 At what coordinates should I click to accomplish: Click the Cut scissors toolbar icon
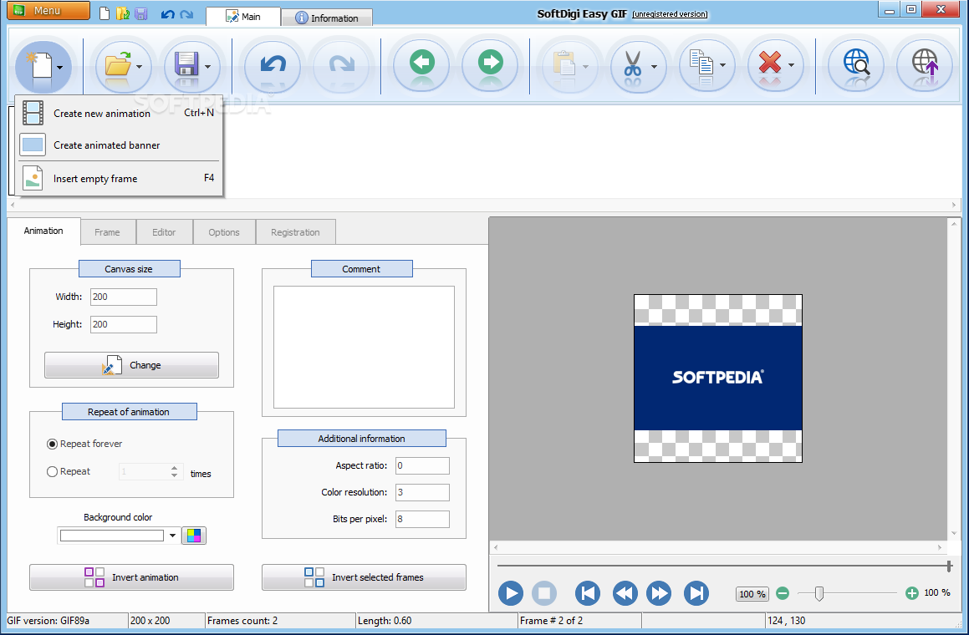[x=633, y=64]
